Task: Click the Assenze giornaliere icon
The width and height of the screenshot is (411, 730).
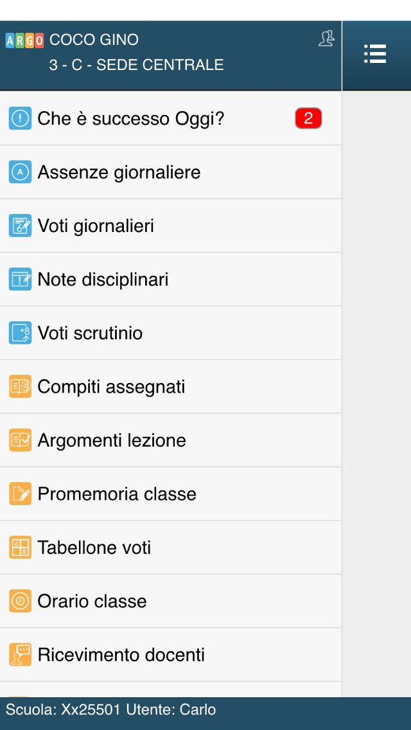Action: pos(21,172)
